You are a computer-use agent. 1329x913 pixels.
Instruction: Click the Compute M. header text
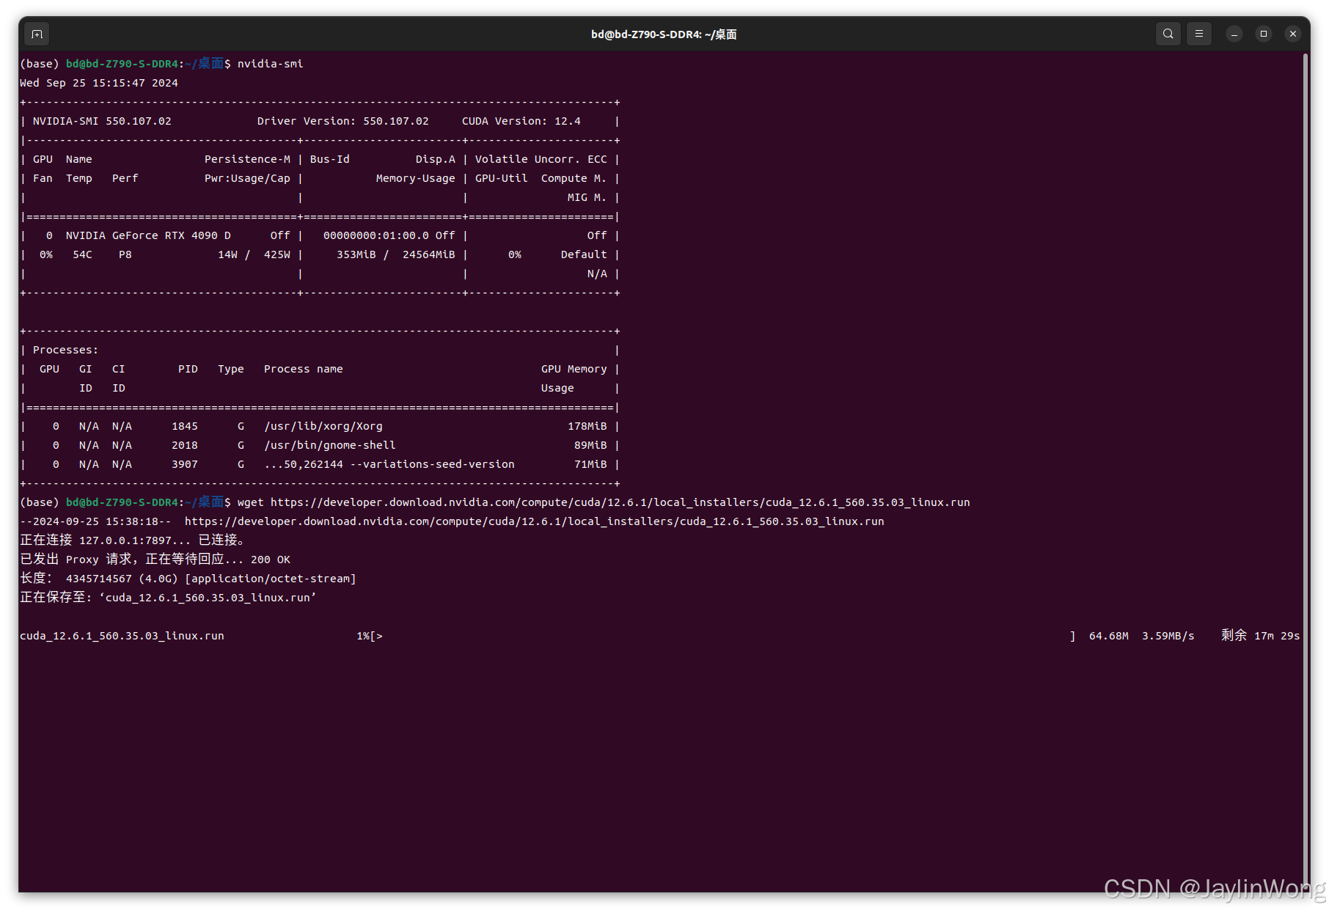(x=574, y=178)
